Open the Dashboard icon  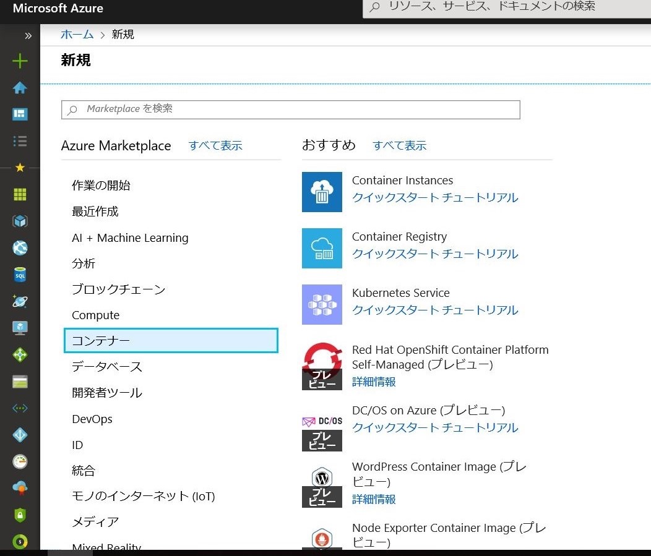tap(20, 114)
